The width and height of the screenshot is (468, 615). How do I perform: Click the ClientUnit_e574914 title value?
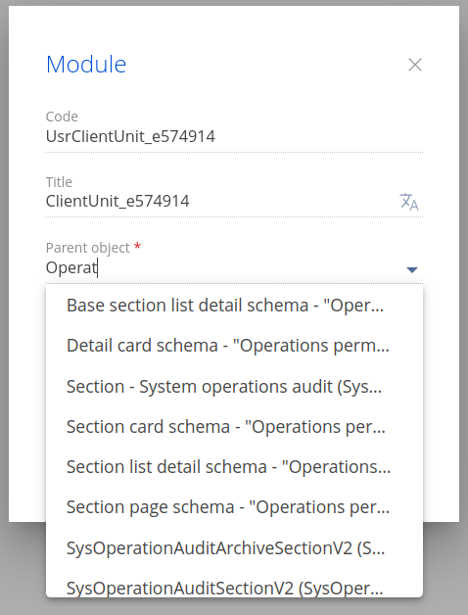117,201
